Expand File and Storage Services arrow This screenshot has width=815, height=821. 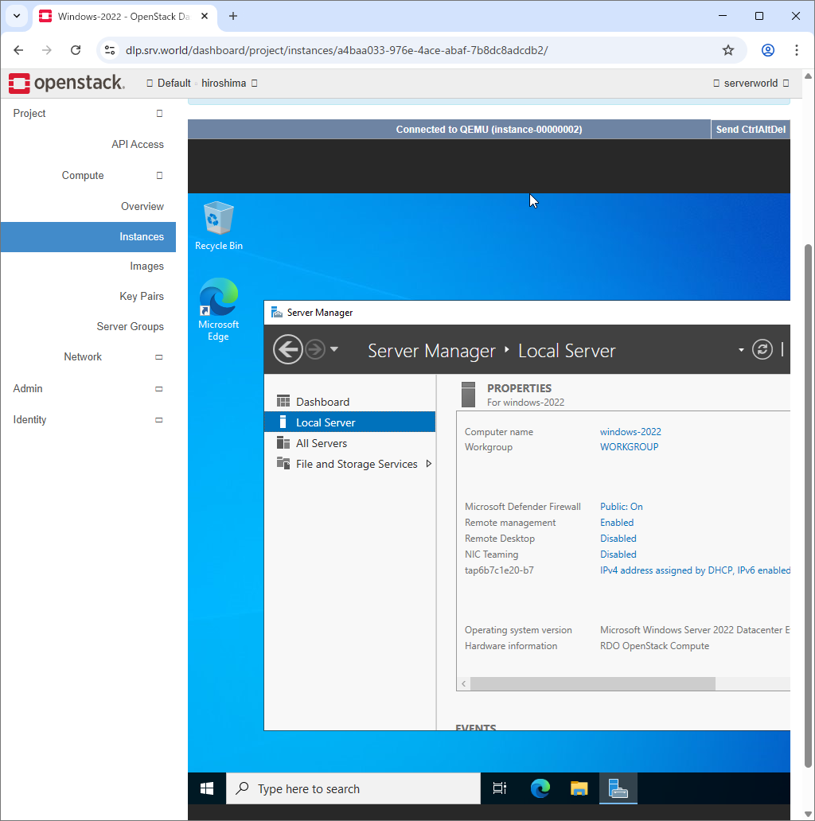tap(429, 464)
